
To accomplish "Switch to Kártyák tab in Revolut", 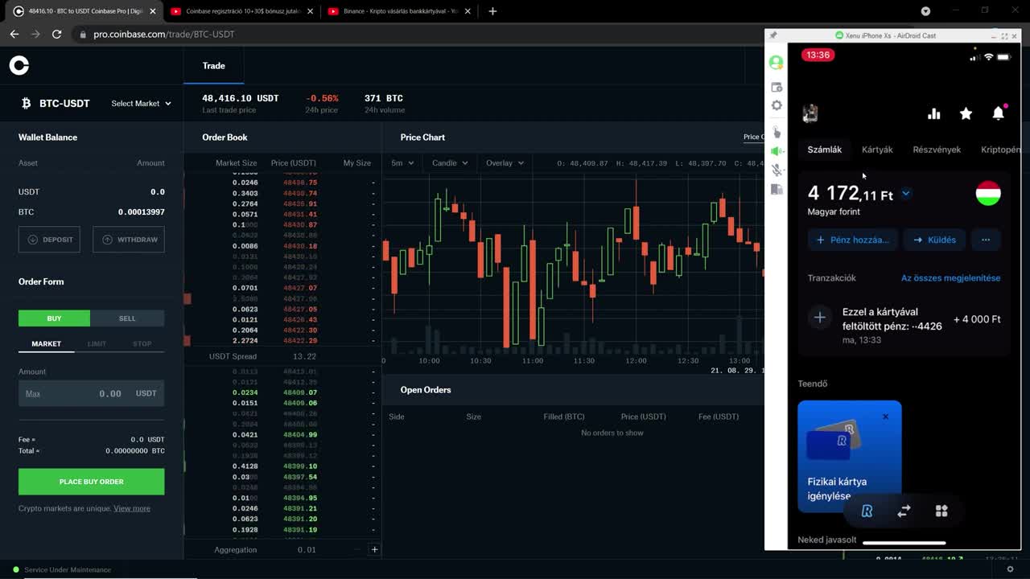I will click(877, 150).
